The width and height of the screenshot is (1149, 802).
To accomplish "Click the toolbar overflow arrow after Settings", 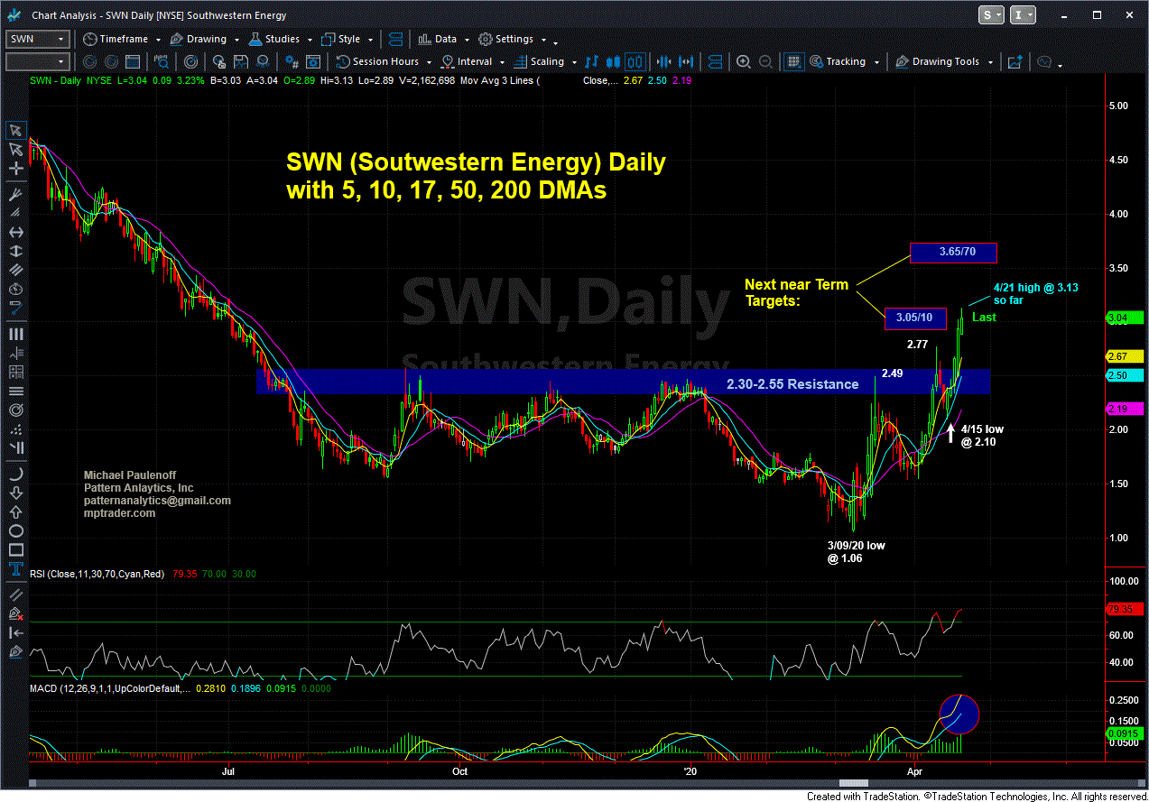I will pyautogui.click(x=555, y=41).
